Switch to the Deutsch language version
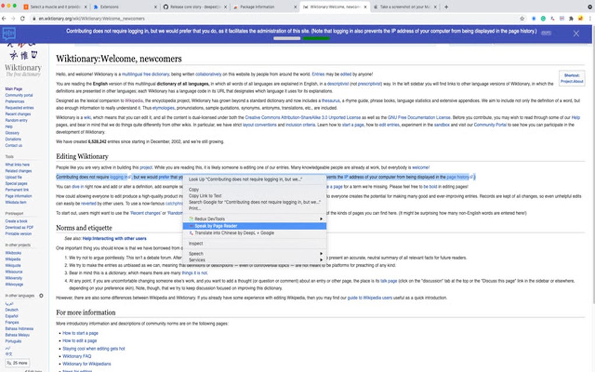This screenshot has width=595, height=372. [x=12, y=310]
